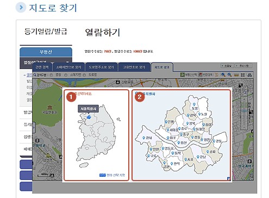Click the 중랑 district on Seoul map
This screenshot has width=269, height=198.
pyautogui.click(x=207, y=125)
